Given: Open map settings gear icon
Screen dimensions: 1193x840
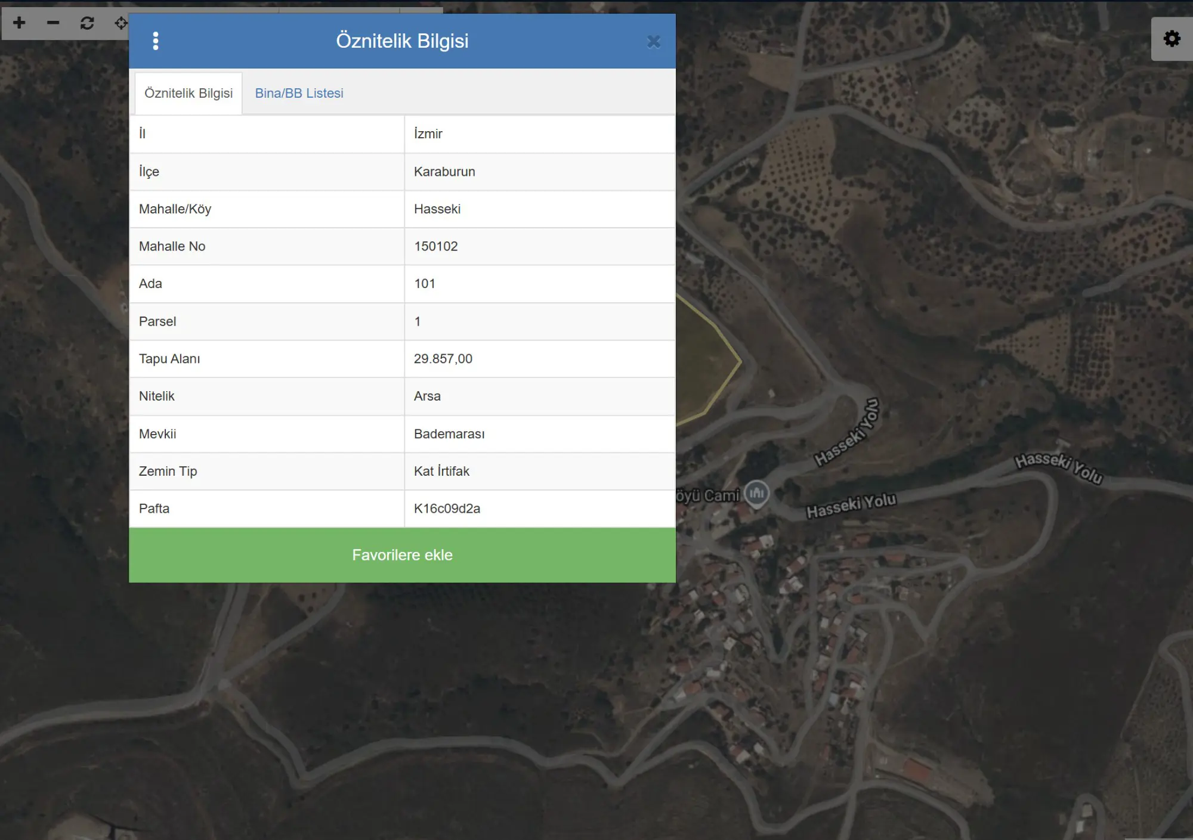Looking at the screenshot, I should pyautogui.click(x=1172, y=39).
